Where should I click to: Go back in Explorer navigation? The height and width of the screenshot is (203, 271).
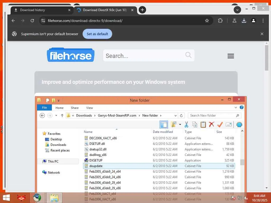(42, 115)
